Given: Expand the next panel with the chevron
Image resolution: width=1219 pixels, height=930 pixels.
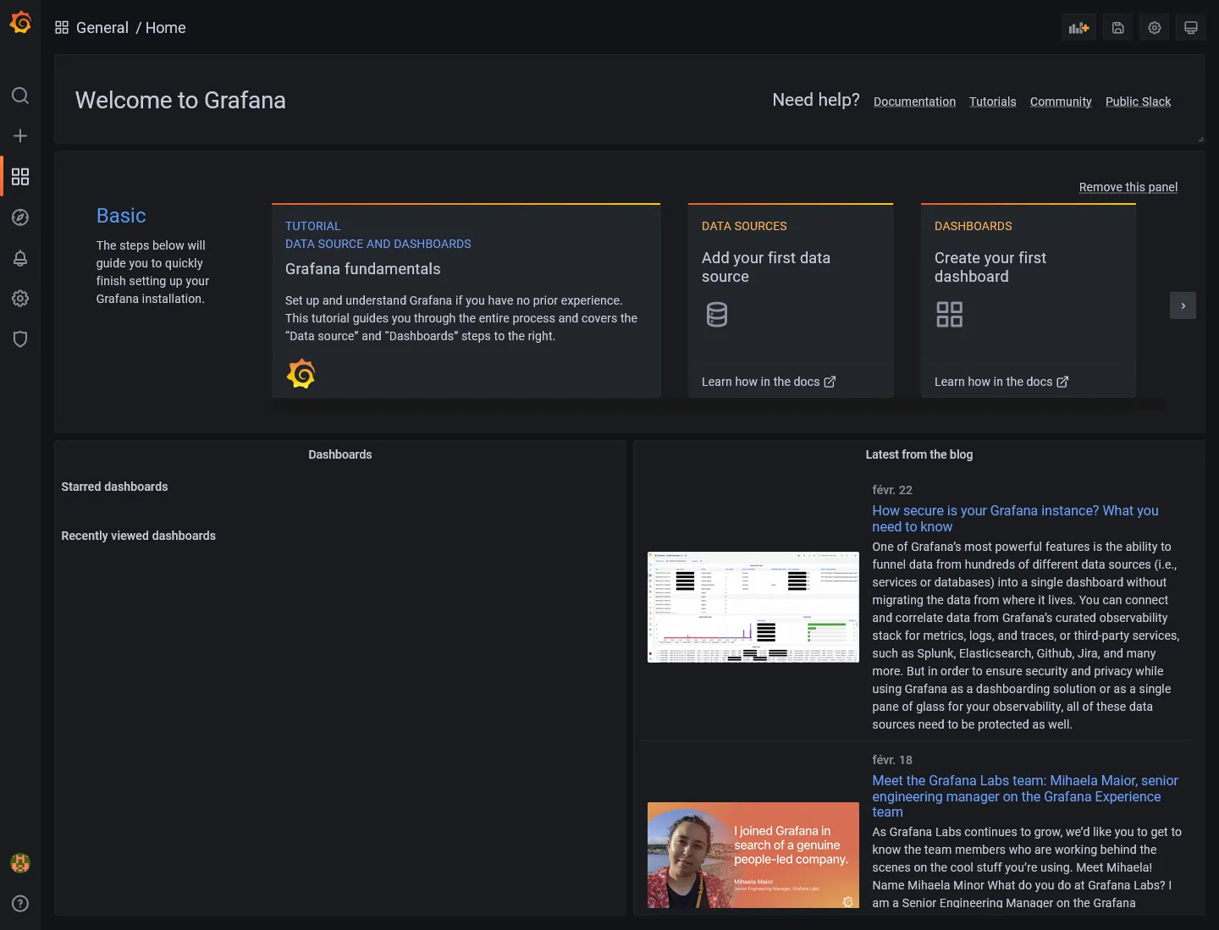Looking at the screenshot, I should click(x=1183, y=305).
